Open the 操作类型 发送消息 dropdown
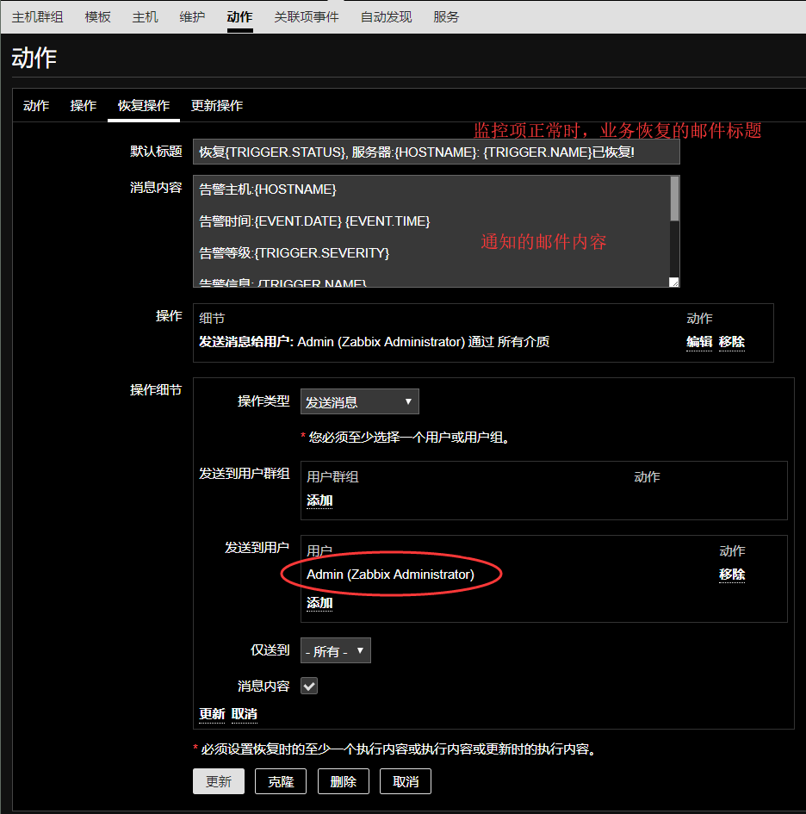 [359, 401]
